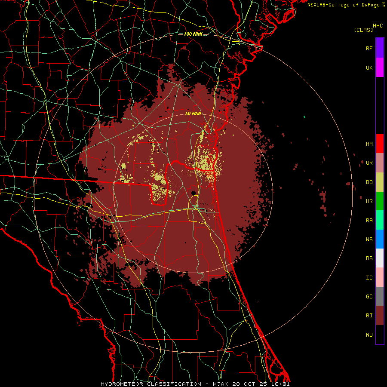Image resolution: width=387 pixels, height=387 pixels.
Task: Select the GR pink legend swatch
Action: [x=380, y=163]
